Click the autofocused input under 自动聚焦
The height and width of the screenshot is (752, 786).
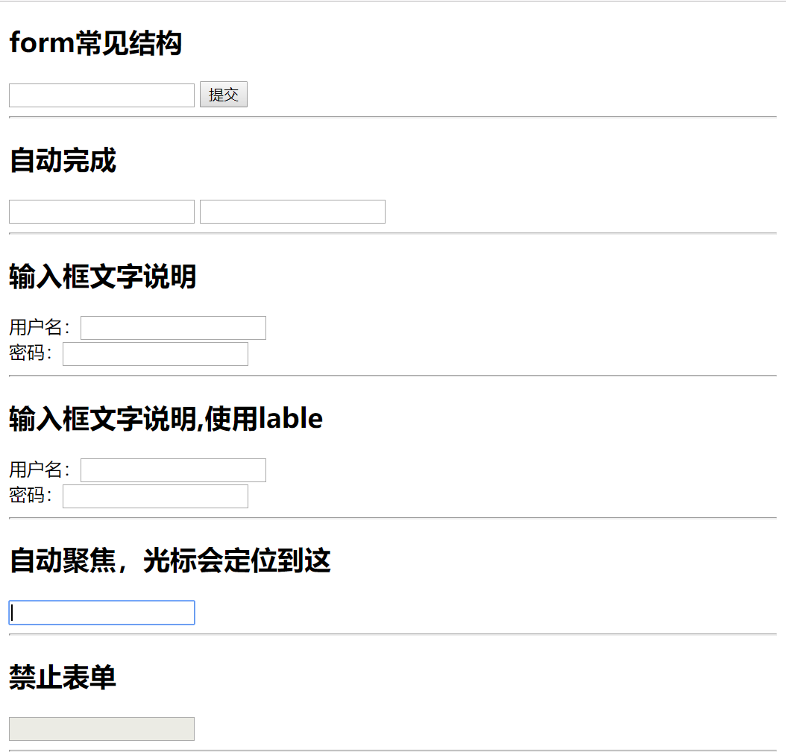click(101, 613)
